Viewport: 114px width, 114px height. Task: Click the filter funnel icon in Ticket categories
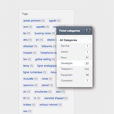click(88, 31)
